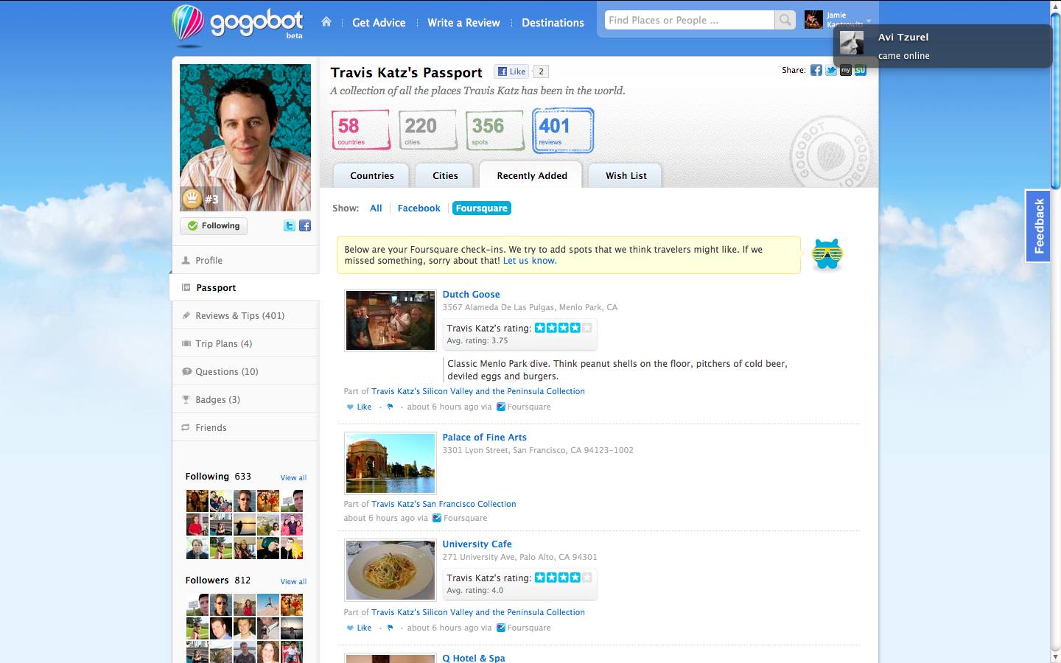Screen dimensions: 1061x663
Task: Click Foursquare source under Palace of Fine Arts
Action: click(x=460, y=518)
